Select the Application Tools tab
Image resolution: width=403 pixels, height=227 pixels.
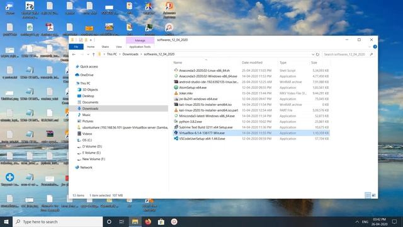point(140,47)
